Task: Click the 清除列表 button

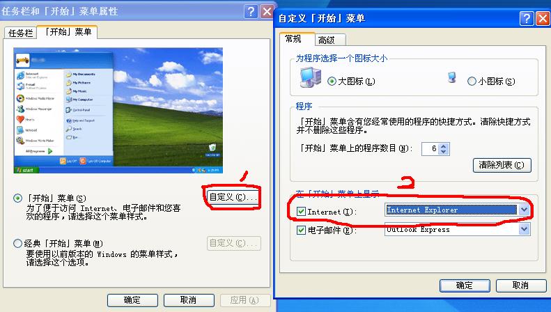Action: (x=502, y=165)
